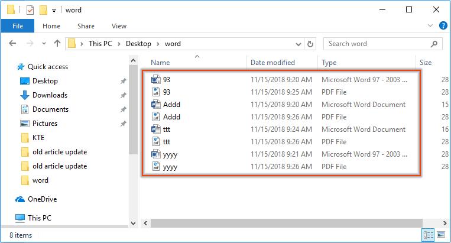Click the horizontal scrollbar left arrow
The image size is (451, 243).
tap(145, 223)
